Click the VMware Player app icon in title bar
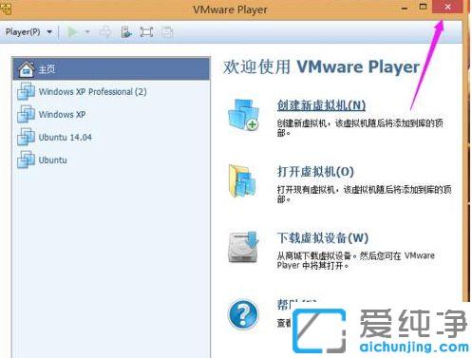Image resolution: width=472 pixels, height=358 pixels. pyautogui.click(x=6, y=9)
